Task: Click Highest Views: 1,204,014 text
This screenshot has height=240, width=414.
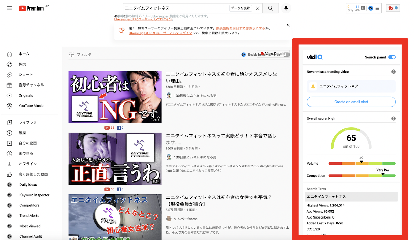Action: (326, 205)
